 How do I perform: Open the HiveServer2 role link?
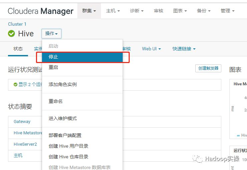pyautogui.click(x=25, y=144)
